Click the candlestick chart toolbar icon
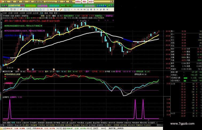The width and height of the screenshot is (202, 130). 21,10
